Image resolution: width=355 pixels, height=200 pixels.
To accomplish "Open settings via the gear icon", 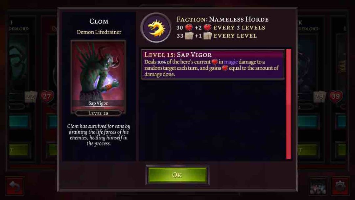I will click(340, 187).
